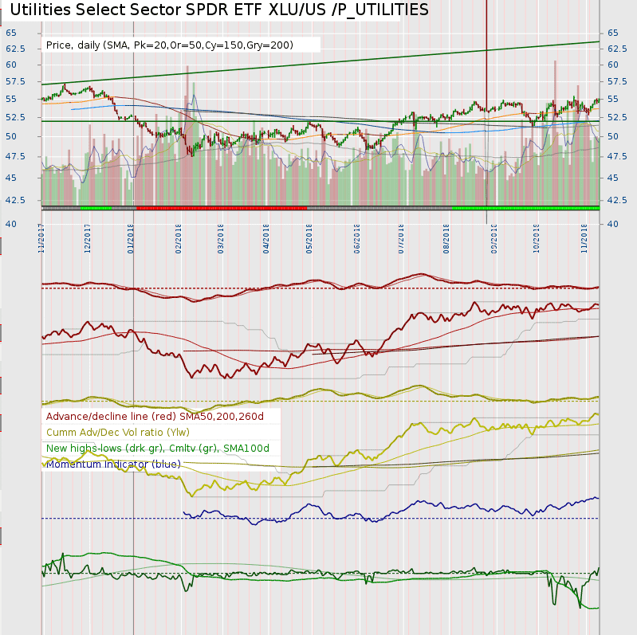Image resolution: width=637 pixels, height=635 pixels.
Task: Click the right axis 50 price label
Action: point(613,136)
